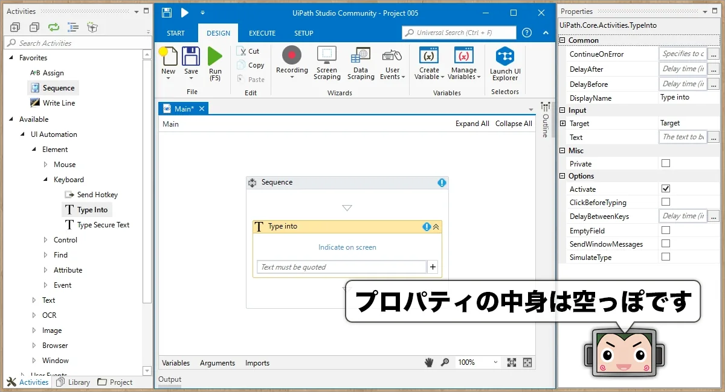Viewport: 725px width, 392px height.
Task: Enable SendWindowMessages checkbox
Action: point(666,244)
